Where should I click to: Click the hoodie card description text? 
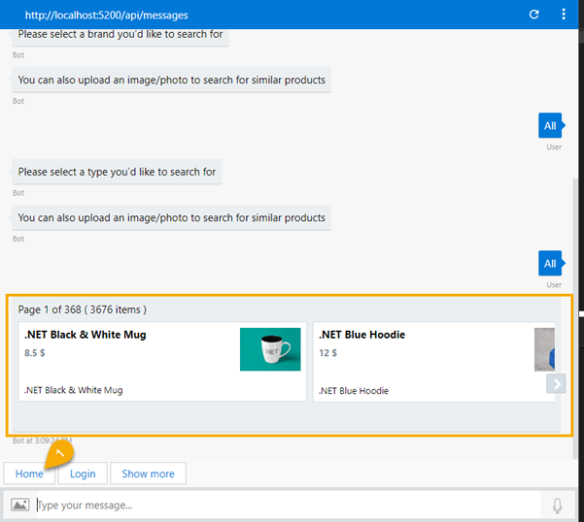point(354,391)
